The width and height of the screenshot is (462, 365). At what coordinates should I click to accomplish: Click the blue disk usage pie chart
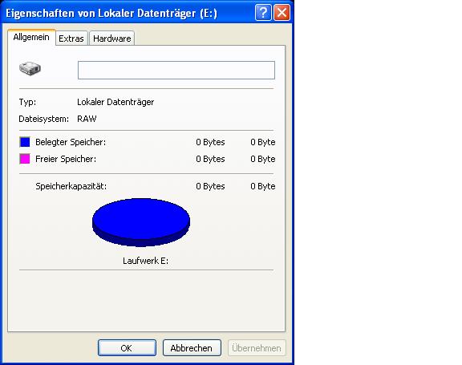pos(141,222)
